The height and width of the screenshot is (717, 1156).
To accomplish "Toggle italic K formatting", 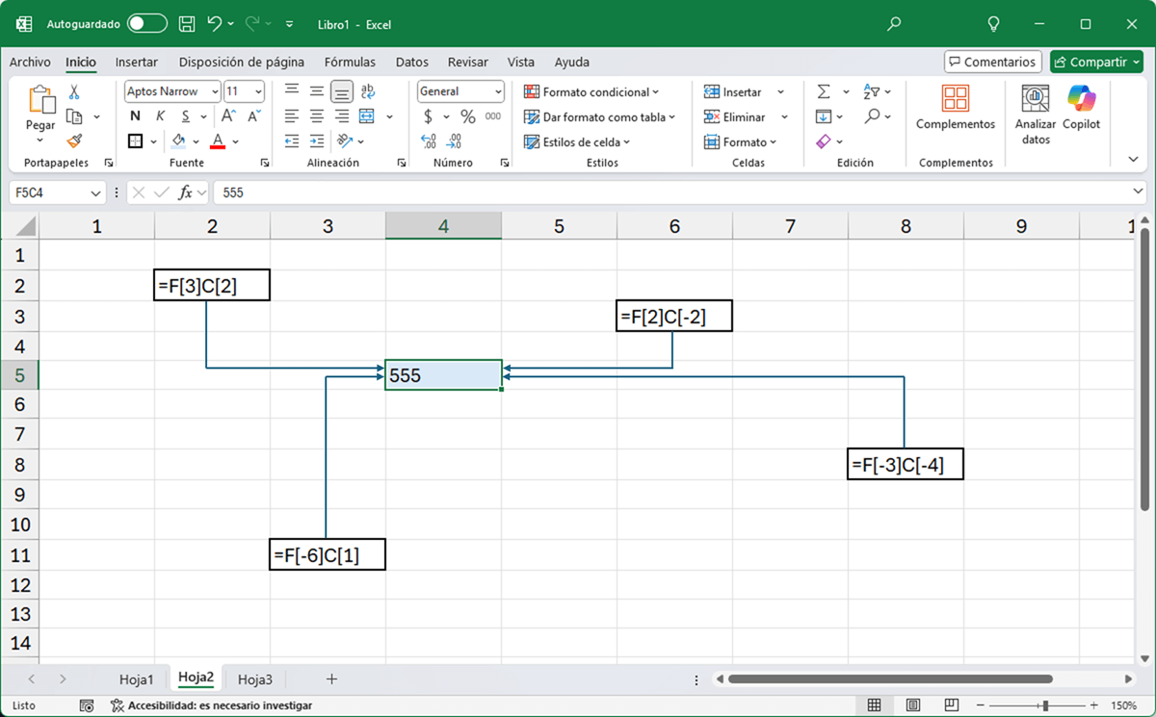I will pyautogui.click(x=160, y=116).
